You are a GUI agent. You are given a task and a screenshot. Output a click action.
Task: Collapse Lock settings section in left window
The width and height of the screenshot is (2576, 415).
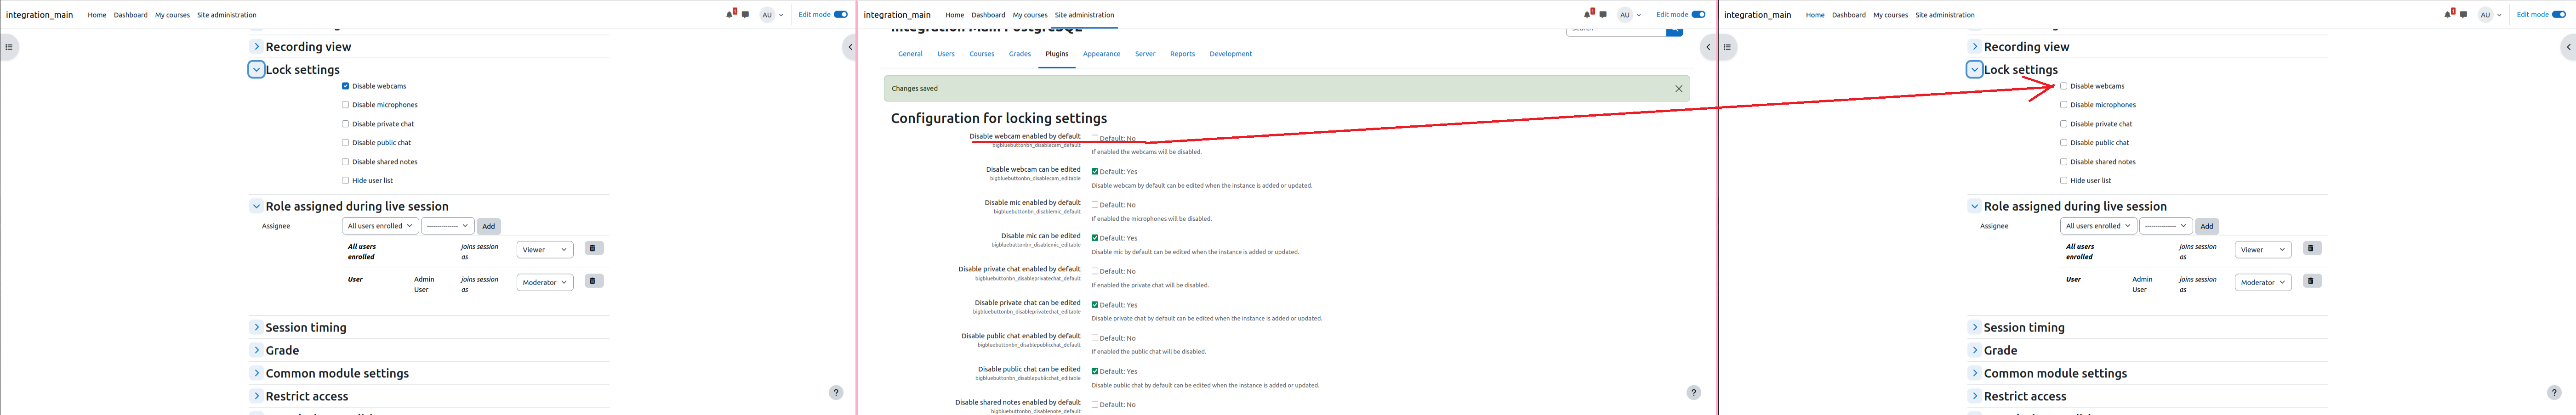point(256,70)
